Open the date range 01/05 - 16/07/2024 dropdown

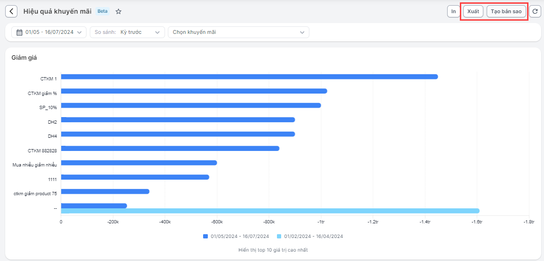point(49,32)
